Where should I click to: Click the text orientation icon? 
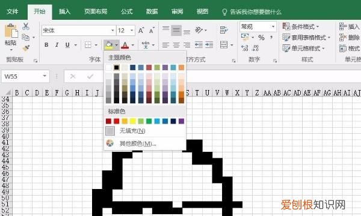pyautogui.click(x=199, y=30)
